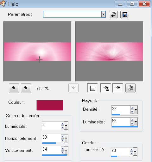Expand the Rayons Luminosité dropdown arrow
This screenshot has height=162, width=152.
pos(136,122)
